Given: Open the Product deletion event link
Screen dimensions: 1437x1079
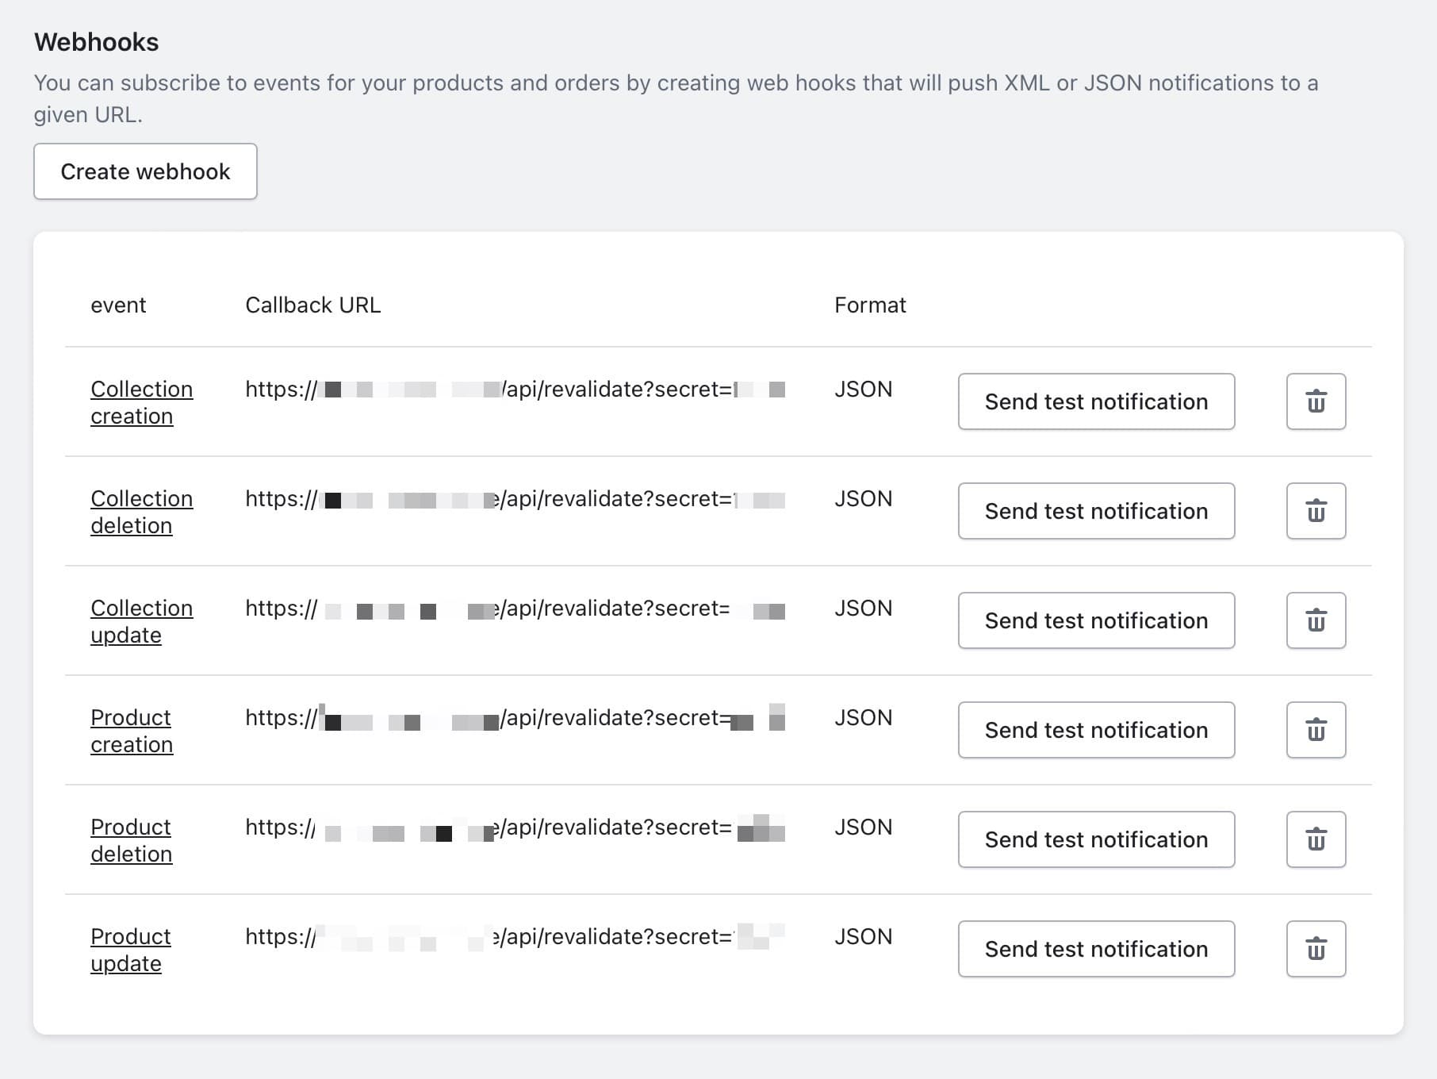Looking at the screenshot, I should tap(131, 839).
